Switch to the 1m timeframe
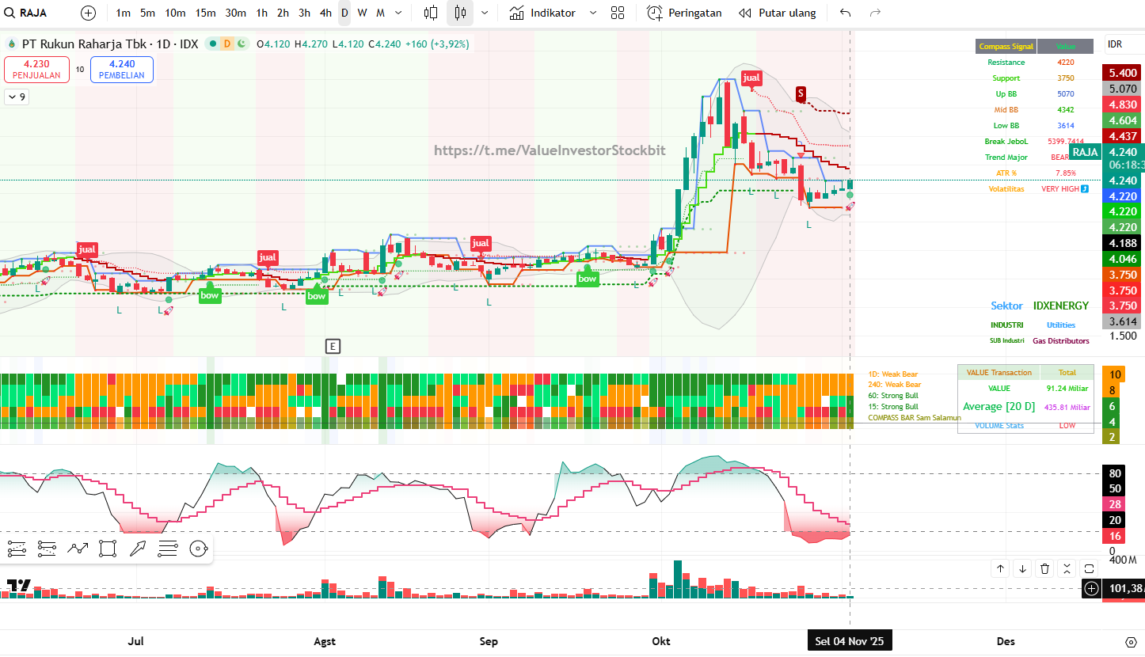This screenshot has width=1145, height=657. (123, 13)
